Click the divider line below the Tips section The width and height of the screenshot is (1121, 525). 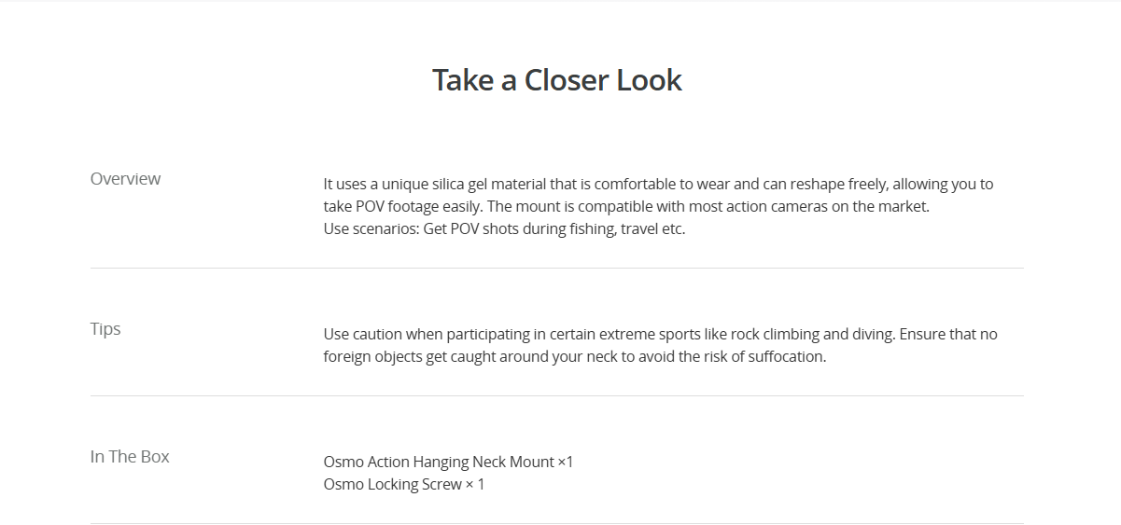click(557, 396)
